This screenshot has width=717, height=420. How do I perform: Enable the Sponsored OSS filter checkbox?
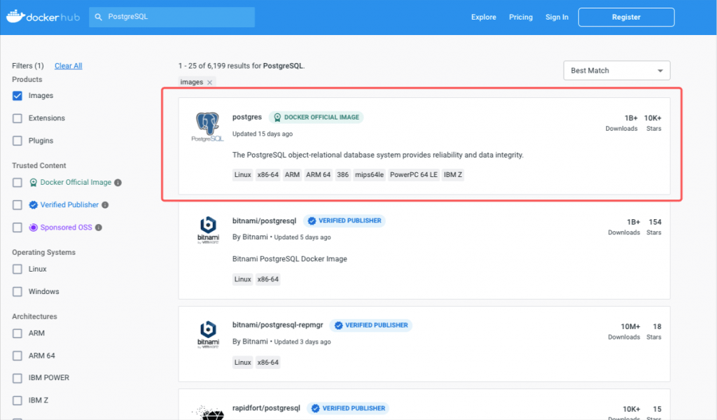18,227
